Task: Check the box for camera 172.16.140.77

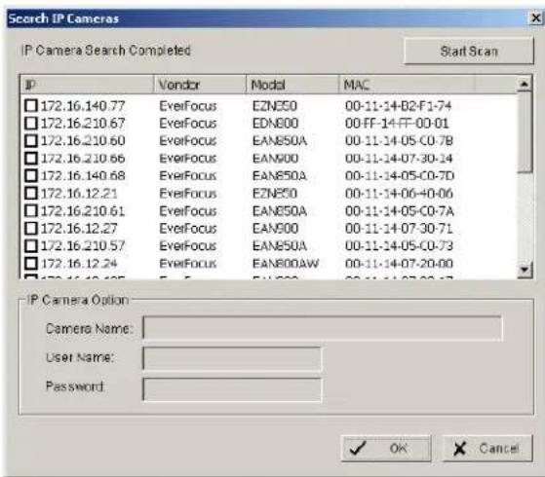Action: click(x=31, y=105)
